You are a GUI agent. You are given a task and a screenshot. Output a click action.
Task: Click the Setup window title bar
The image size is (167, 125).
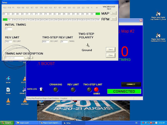60,2
